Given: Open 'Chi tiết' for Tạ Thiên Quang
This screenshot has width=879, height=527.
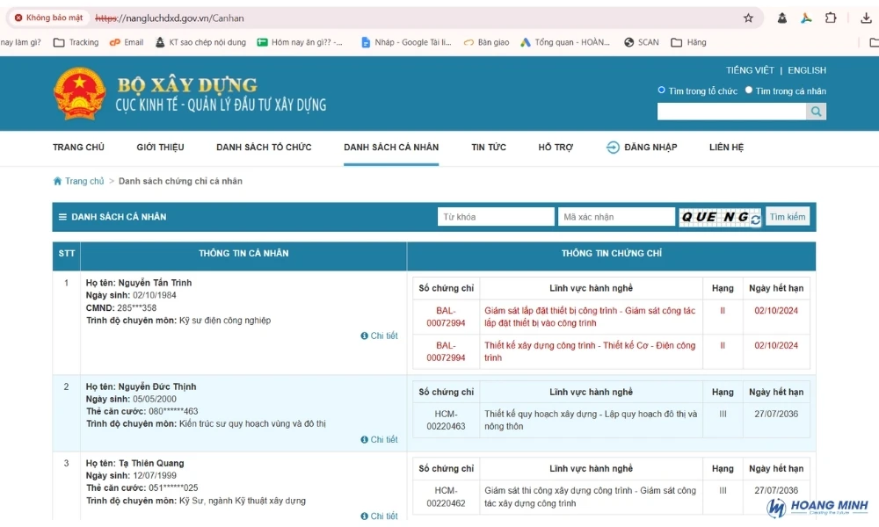Looking at the screenshot, I should (x=380, y=516).
